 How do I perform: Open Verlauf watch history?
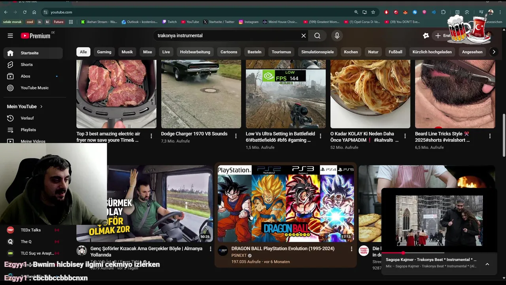(33, 118)
